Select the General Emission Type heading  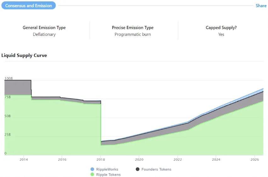point(44,28)
